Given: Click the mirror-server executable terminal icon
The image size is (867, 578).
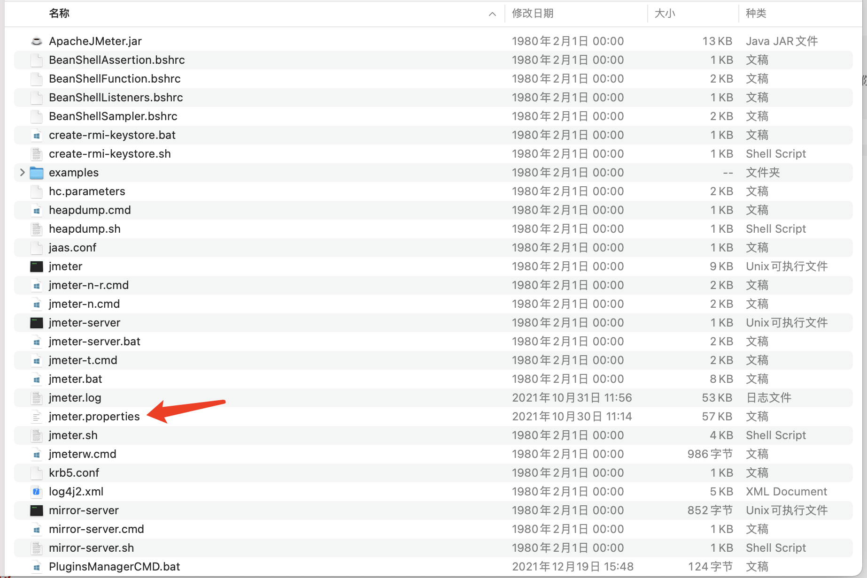Looking at the screenshot, I should [37, 510].
